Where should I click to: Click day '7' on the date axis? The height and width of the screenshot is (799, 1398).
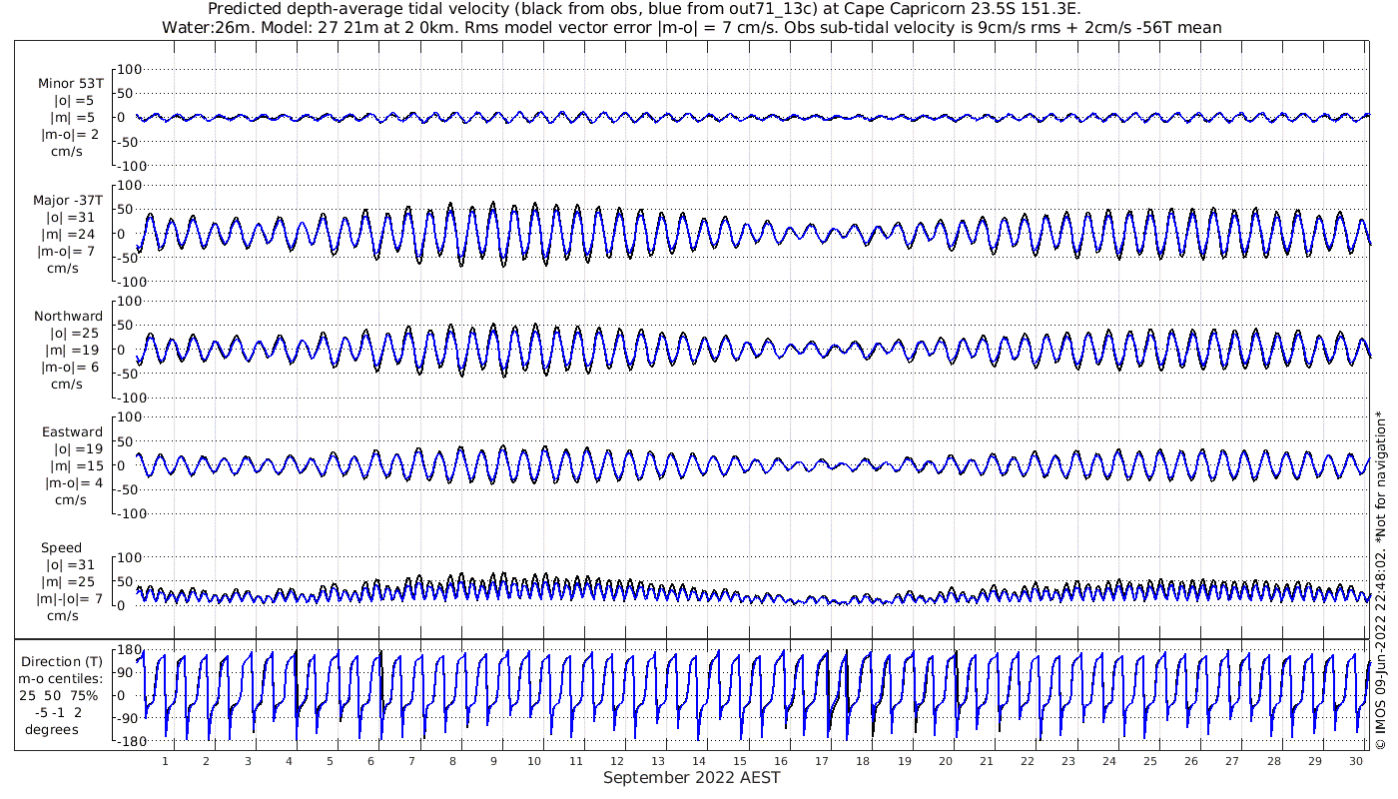[x=411, y=761]
